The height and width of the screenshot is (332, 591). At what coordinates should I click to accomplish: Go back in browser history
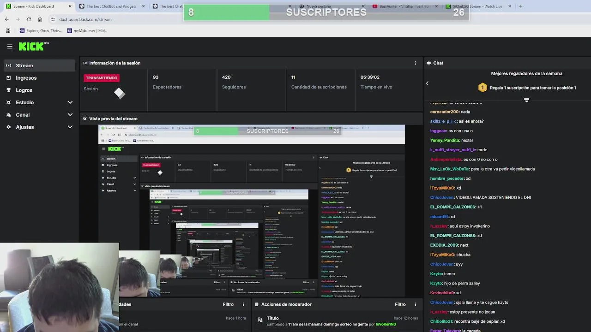tap(6, 19)
